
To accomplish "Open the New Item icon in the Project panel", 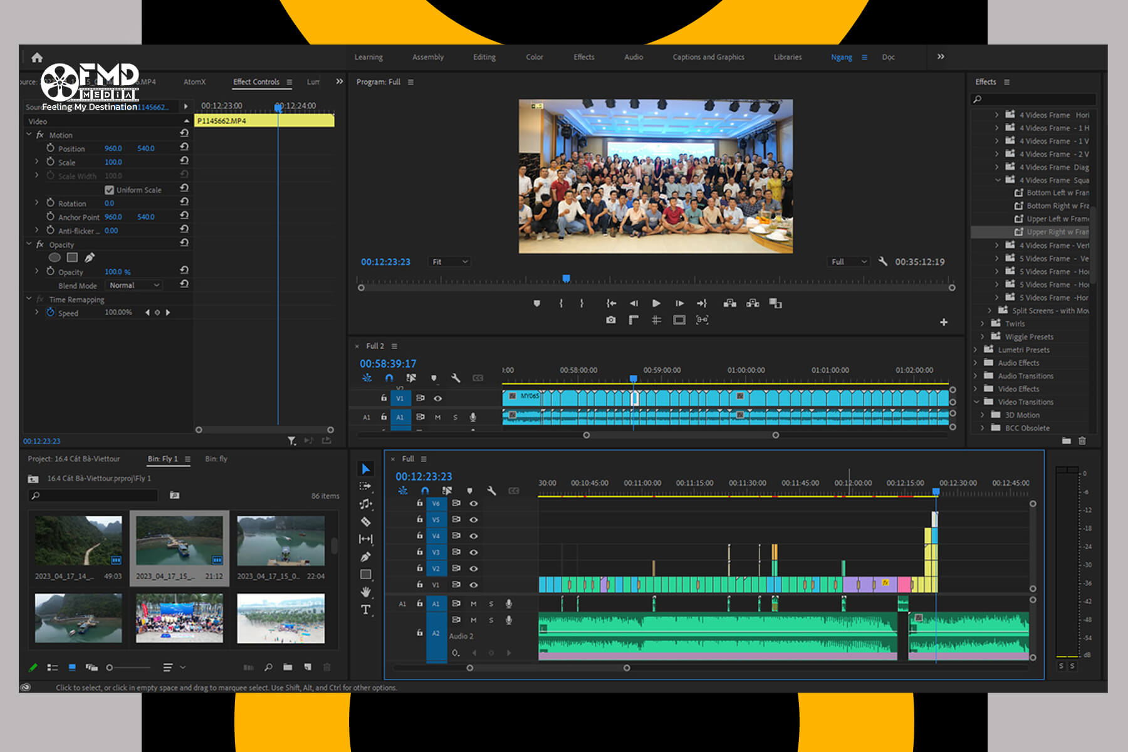I will click(307, 667).
